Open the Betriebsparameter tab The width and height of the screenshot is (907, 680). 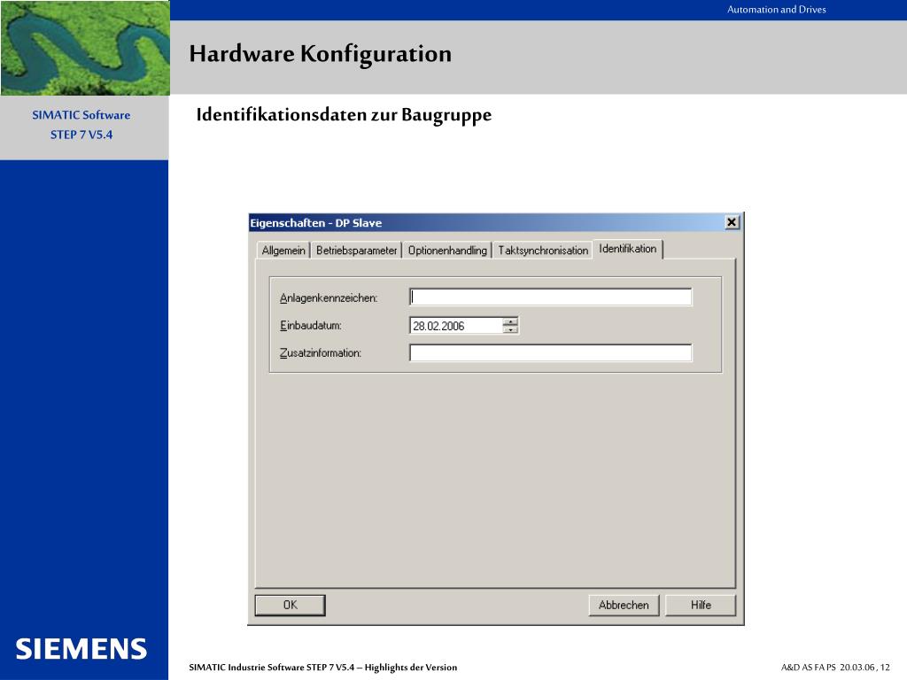356,251
